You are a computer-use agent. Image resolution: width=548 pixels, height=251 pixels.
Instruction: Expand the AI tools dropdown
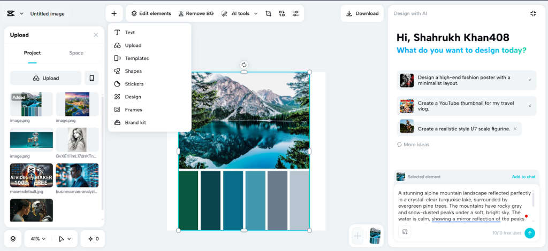tap(239, 13)
